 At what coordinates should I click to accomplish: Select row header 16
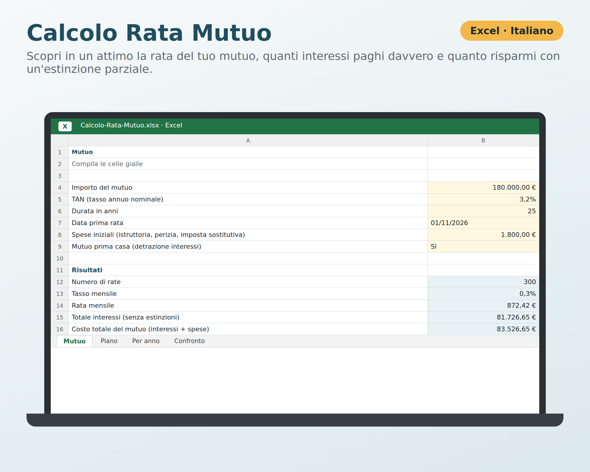60,329
